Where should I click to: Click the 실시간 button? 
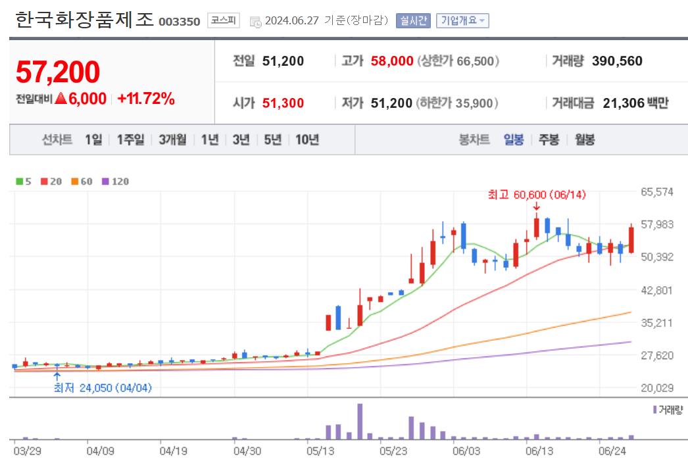tap(413, 20)
